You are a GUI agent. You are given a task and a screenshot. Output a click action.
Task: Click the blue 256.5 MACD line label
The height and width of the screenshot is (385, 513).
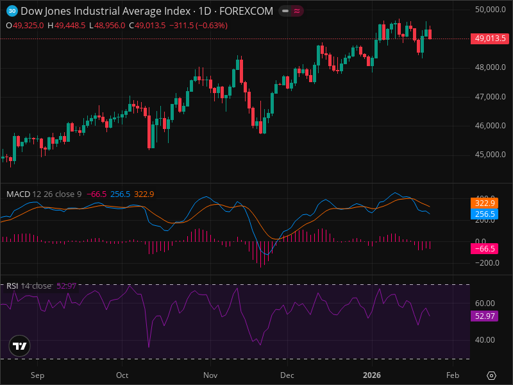tap(485, 214)
